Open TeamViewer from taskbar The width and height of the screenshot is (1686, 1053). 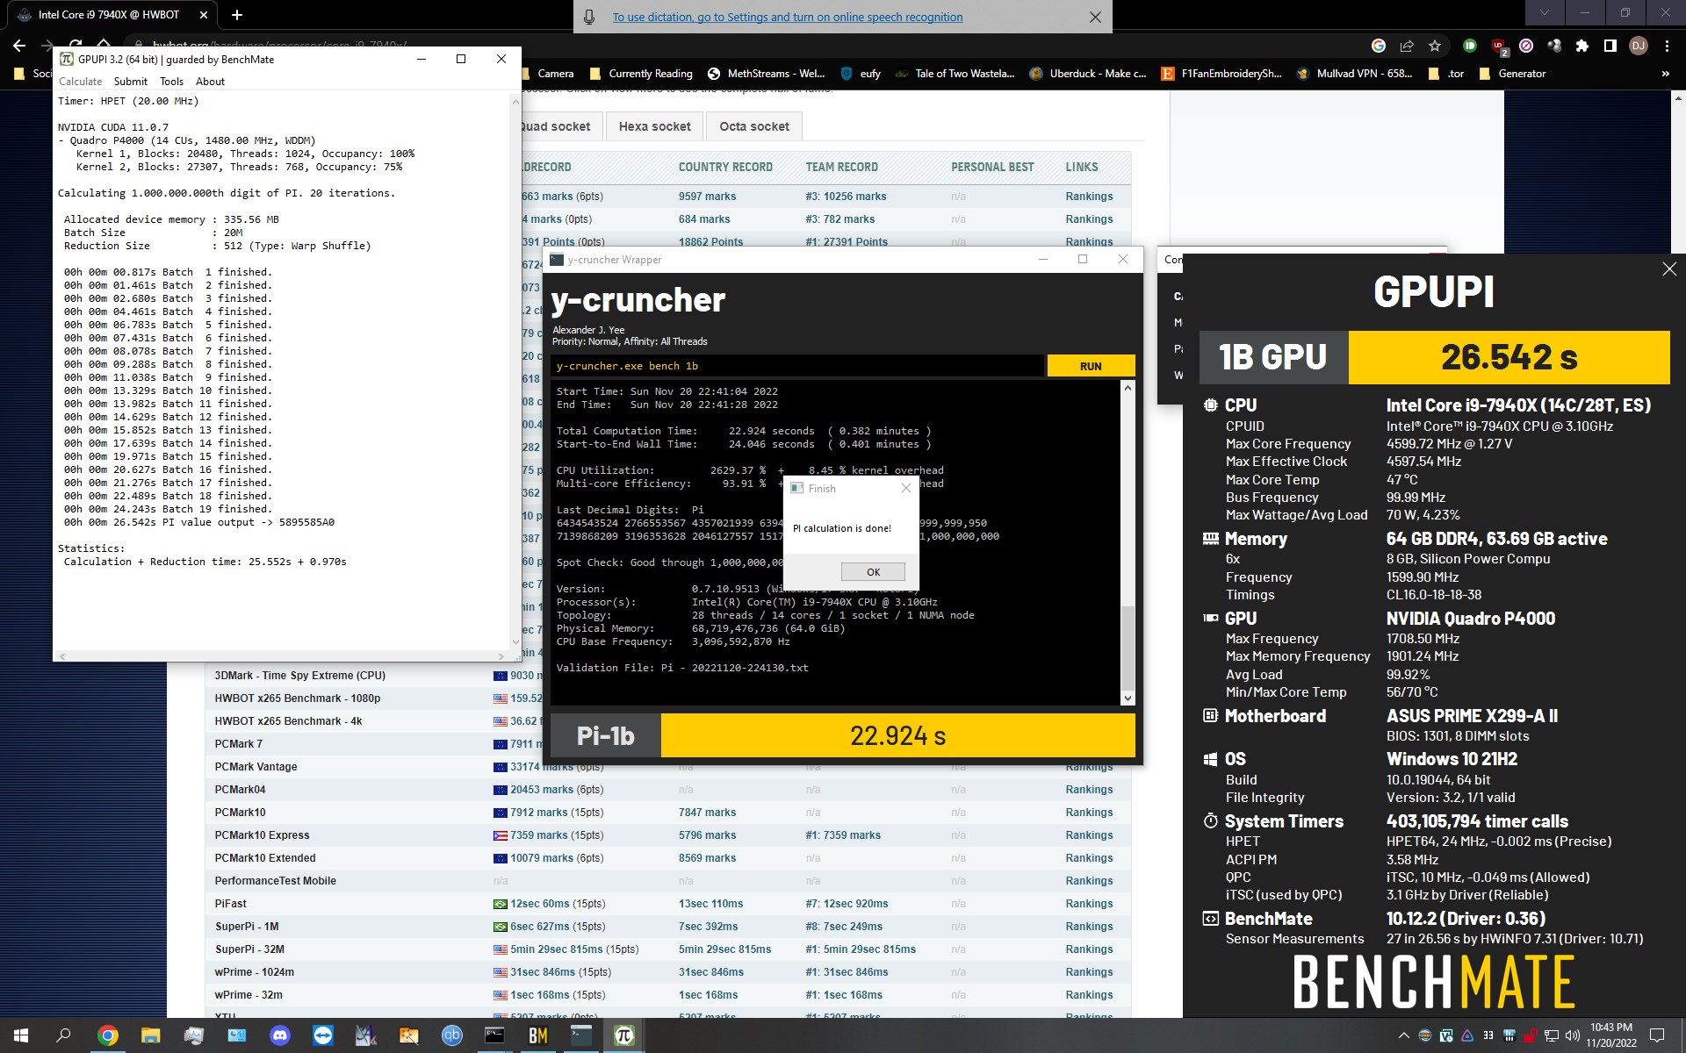323,1035
